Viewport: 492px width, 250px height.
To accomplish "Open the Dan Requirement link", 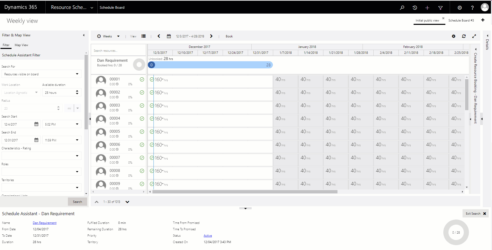I will pos(45,223).
